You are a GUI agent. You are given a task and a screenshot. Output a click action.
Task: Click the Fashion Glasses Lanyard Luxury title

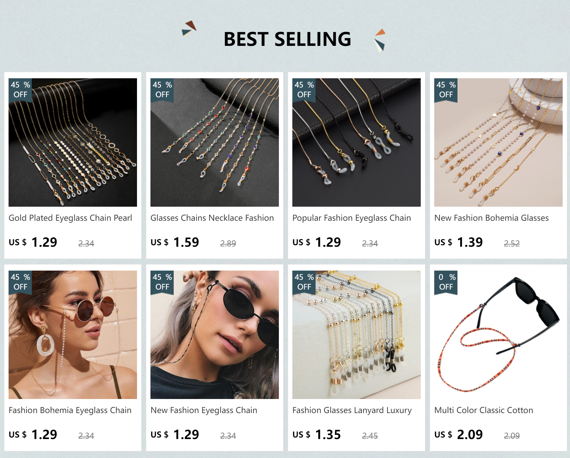[352, 410]
